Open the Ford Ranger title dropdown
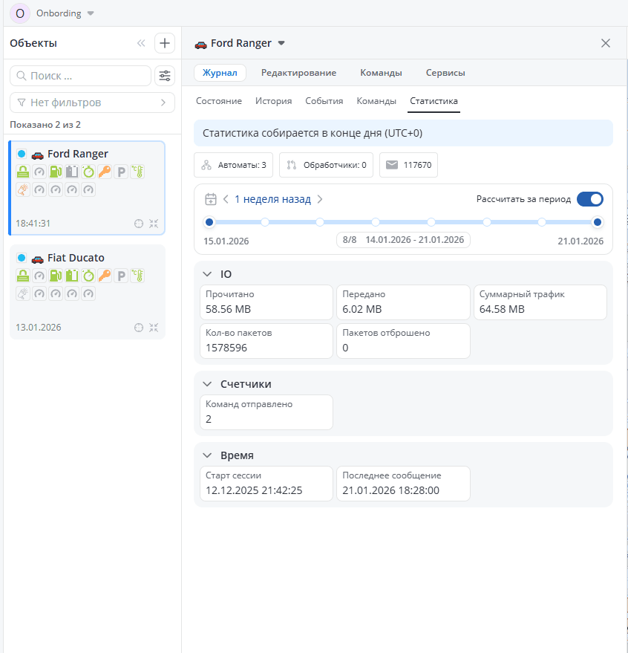628x653 pixels. (281, 43)
